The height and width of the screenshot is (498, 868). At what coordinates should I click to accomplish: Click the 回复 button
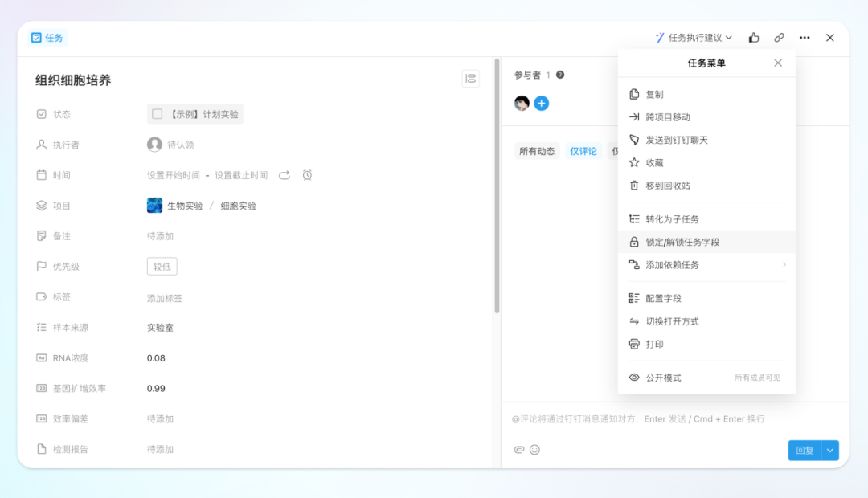(805, 451)
